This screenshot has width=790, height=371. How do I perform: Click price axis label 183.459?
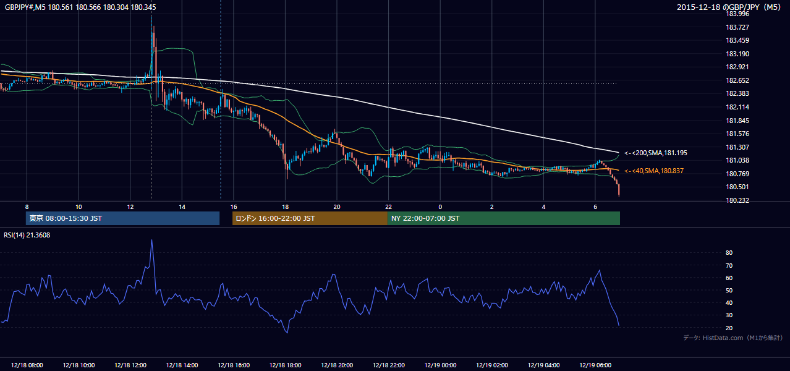coord(737,41)
